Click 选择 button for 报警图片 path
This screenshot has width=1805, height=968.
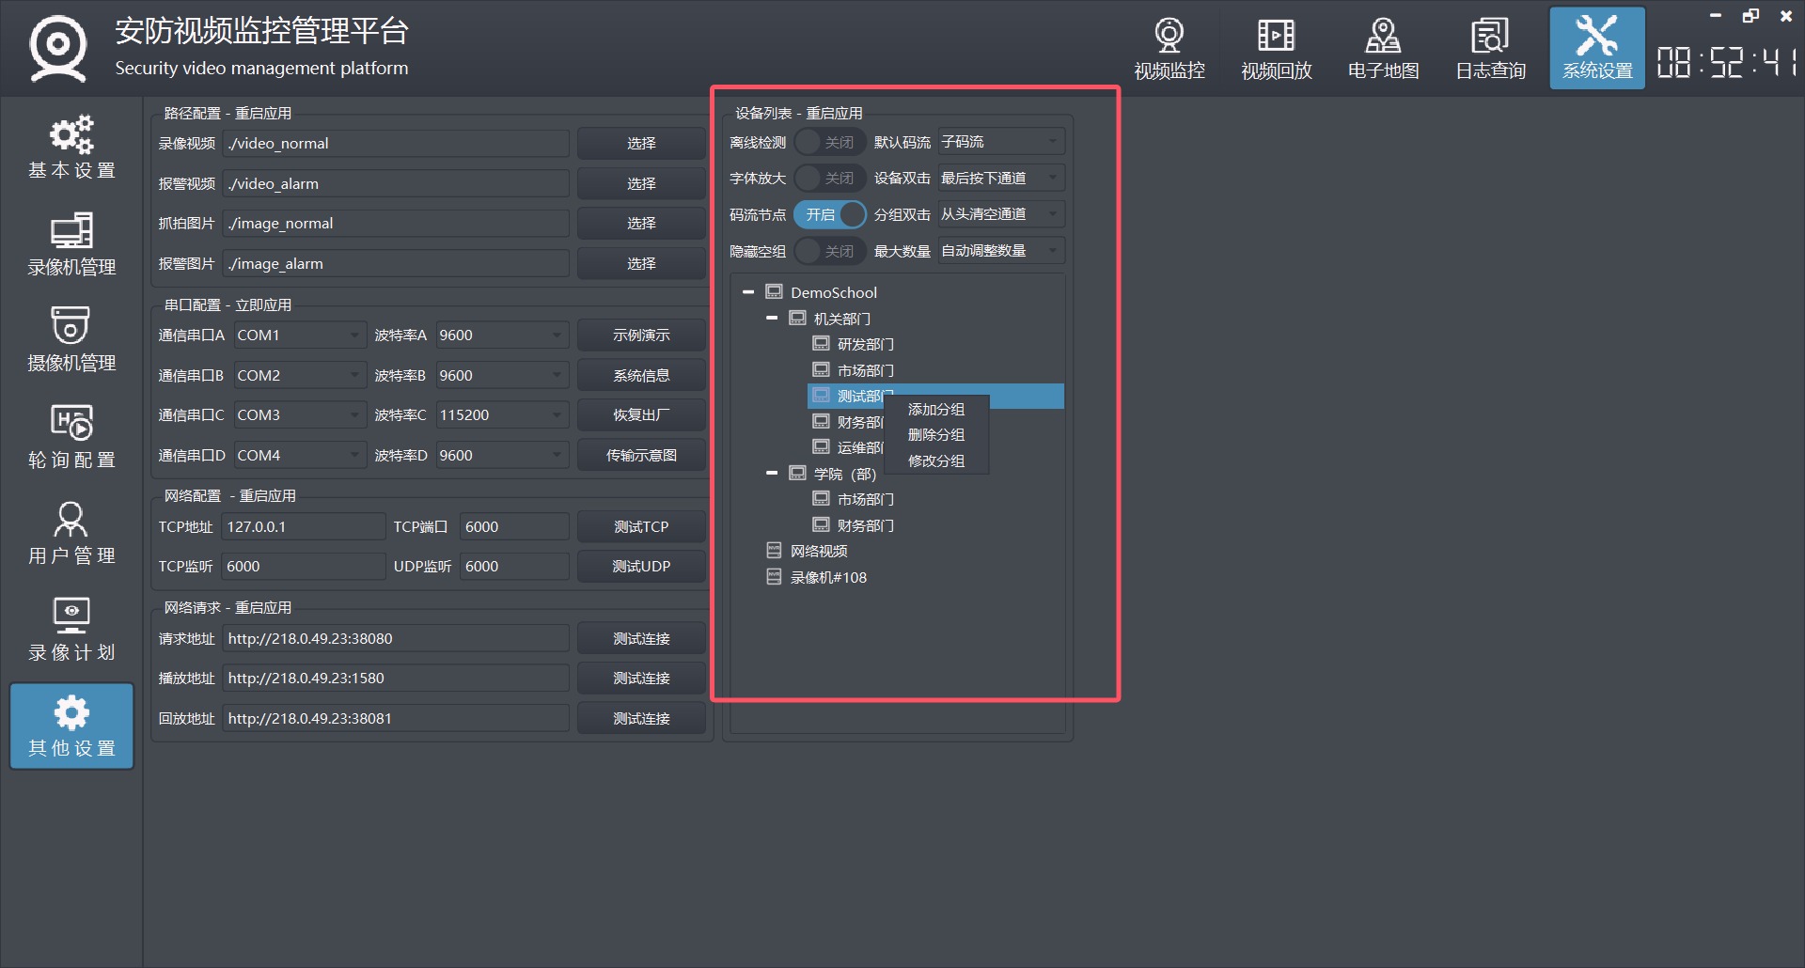coord(641,263)
